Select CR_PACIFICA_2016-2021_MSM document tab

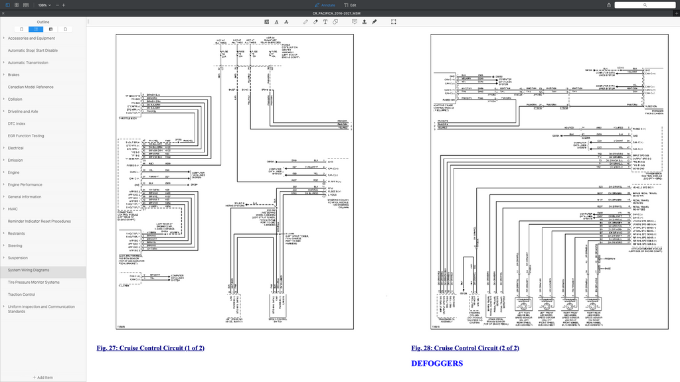[337, 13]
